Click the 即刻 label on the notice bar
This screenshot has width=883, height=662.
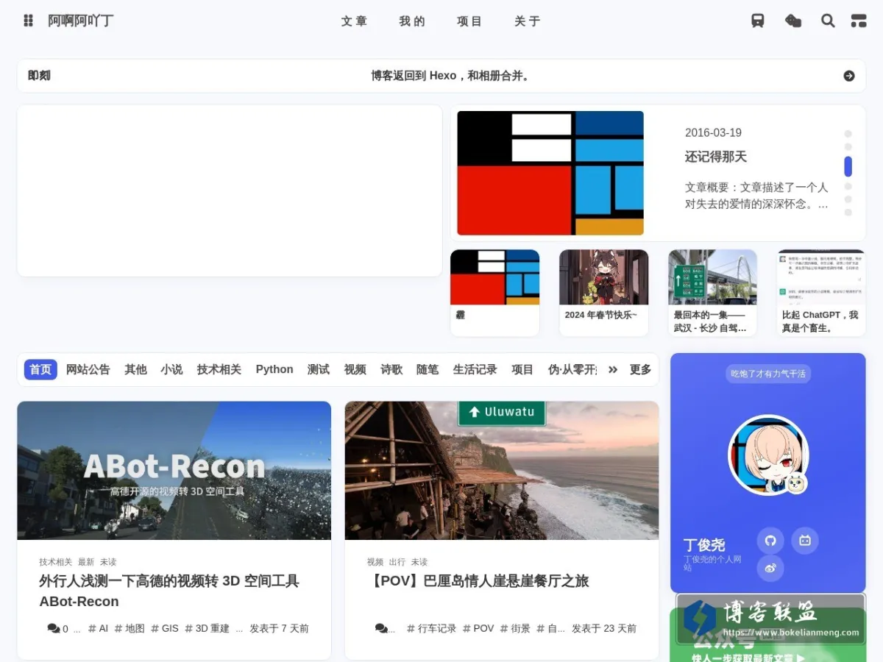[x=39, y=76]
